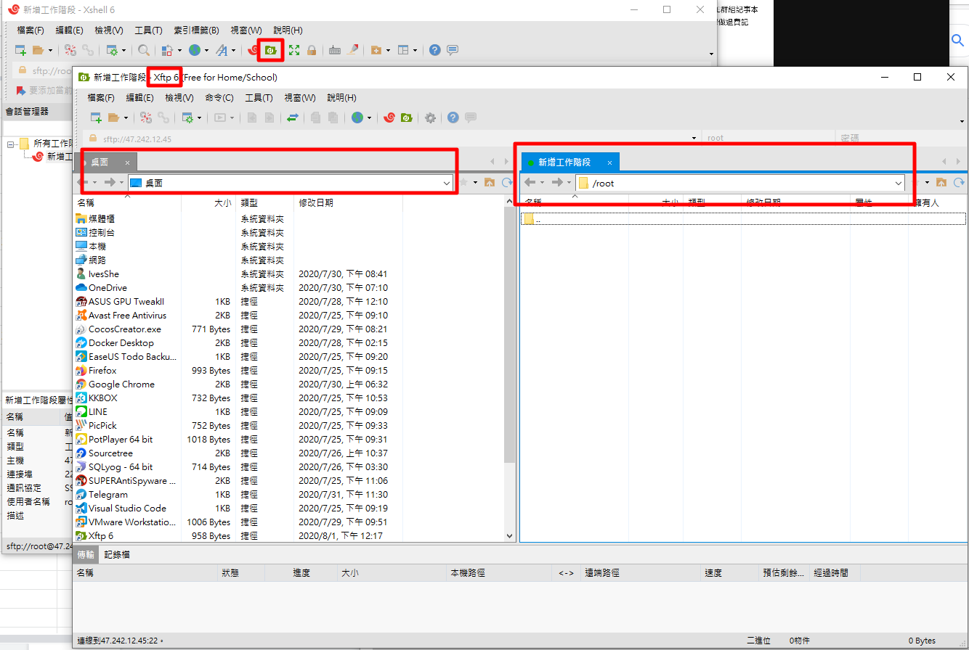Click the Help question mark in Xshell toolbar
The image size is (969, 650).
pos(434,50)
